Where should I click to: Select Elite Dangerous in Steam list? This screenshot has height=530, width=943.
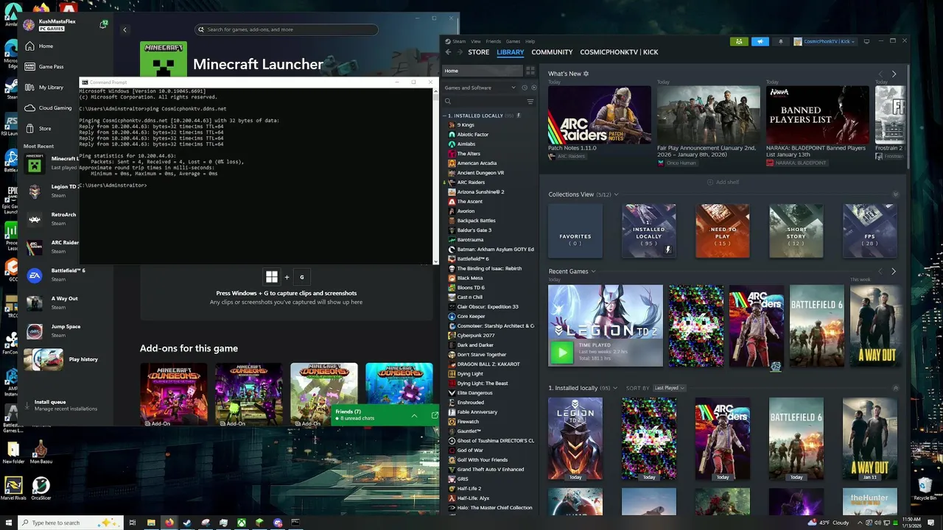pyautogui.click(x=474, y=393)
